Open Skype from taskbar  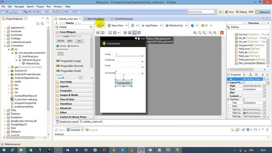[123, 150]
